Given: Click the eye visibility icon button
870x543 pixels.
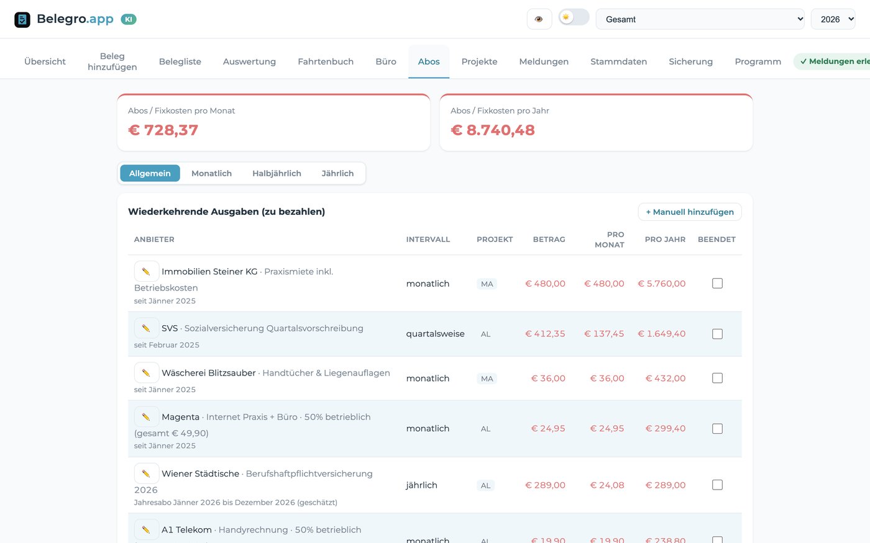Looking at the screenshot, I should coord(539,19).
